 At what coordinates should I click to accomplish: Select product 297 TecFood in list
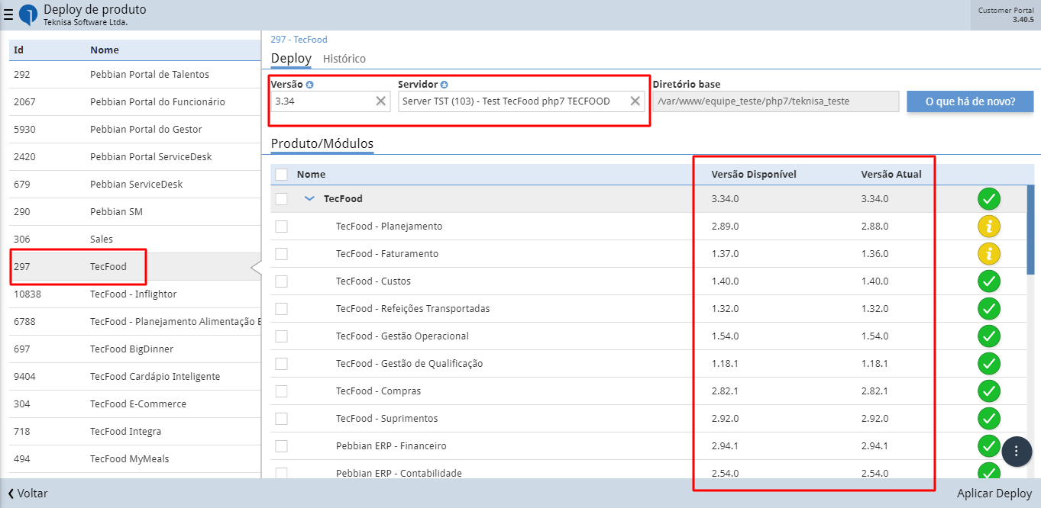(x=135, y=267)
